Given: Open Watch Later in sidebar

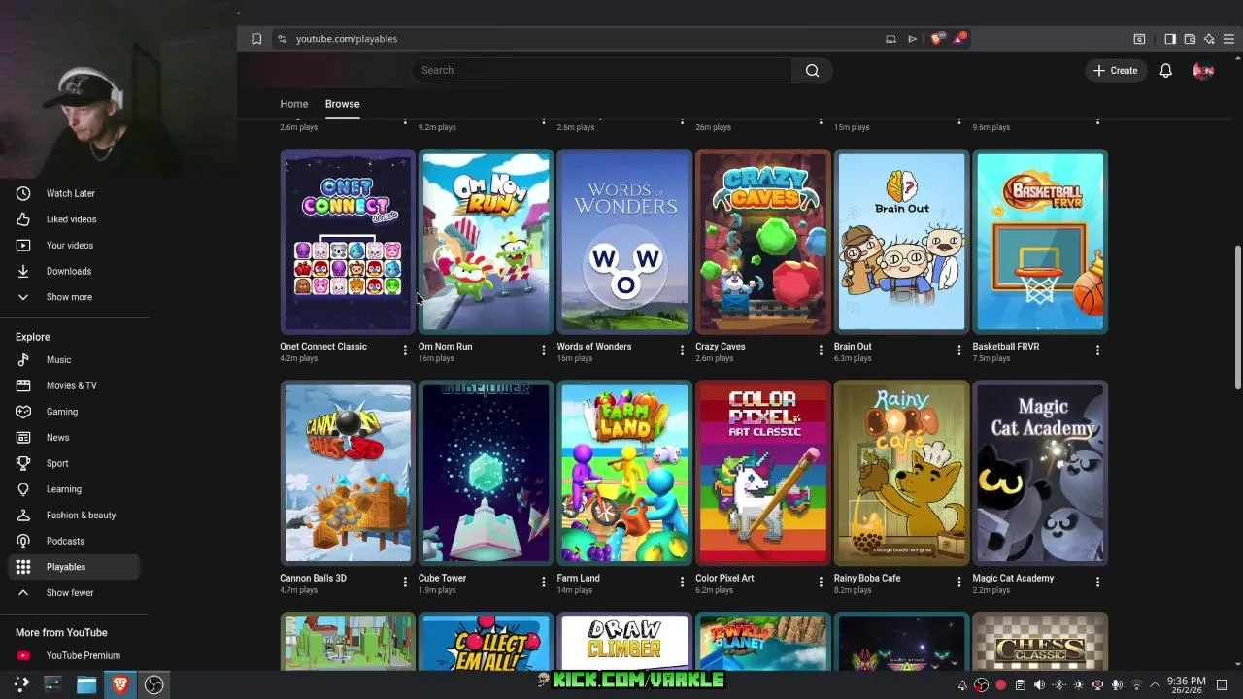Looking at the screenshot, I should (70, 193).
